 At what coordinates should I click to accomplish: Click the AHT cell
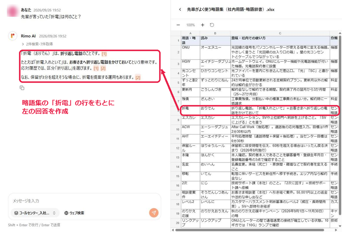[191, 139]
